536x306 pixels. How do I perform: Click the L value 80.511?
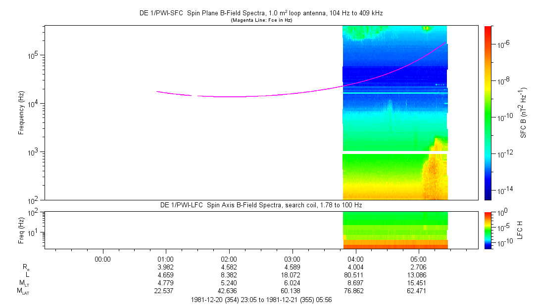pyautogui.click(x=355, y=275)
